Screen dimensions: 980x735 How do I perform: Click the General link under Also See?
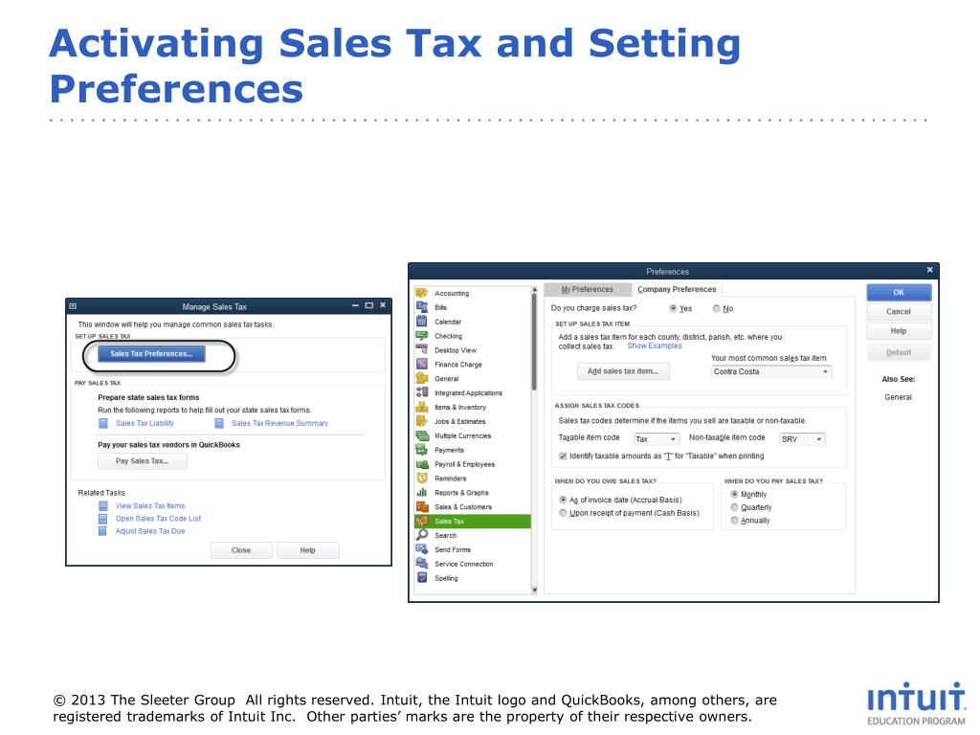pos(898,397)
